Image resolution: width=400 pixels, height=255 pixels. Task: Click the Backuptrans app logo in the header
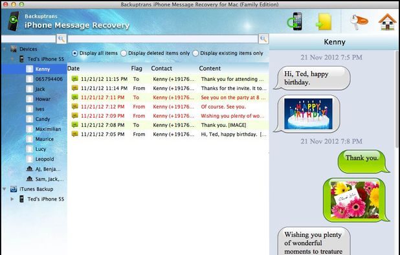pos(14,21)
